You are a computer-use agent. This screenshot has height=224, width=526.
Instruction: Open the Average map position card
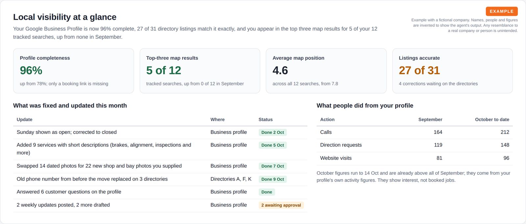pyautogui.click(x=326, y=71)
